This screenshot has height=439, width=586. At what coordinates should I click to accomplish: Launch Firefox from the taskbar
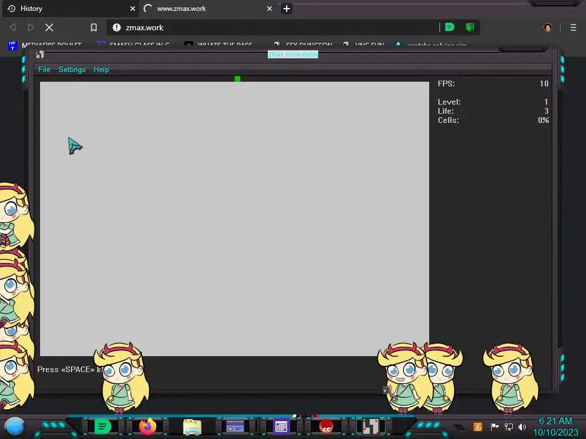click(147, 426)
